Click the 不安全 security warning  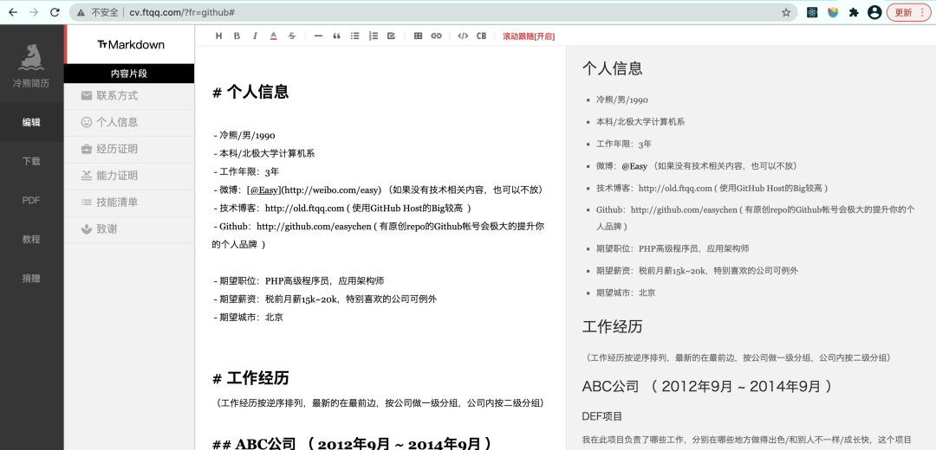pyautogui.click(x=99, y=12)
